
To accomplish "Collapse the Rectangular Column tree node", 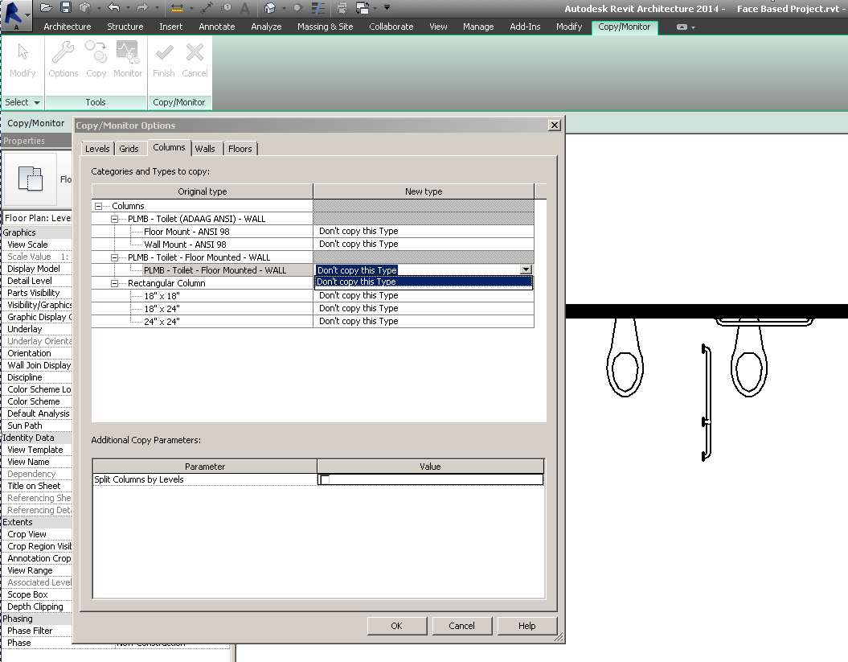I will 114,283.
